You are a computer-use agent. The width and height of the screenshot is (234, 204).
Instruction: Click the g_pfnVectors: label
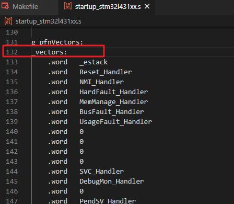(57, 42)
